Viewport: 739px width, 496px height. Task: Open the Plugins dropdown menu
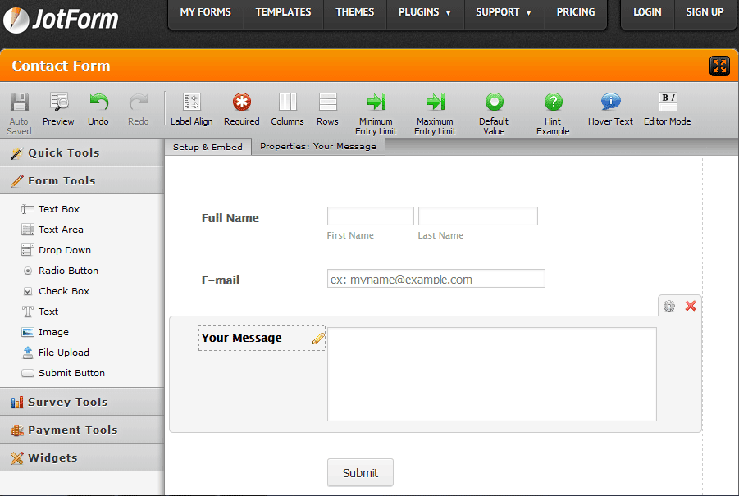425,13
